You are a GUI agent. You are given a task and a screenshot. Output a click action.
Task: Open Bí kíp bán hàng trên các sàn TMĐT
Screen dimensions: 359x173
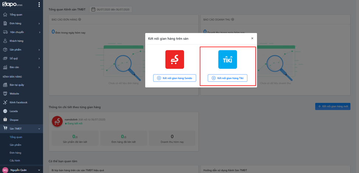point(77,170)
